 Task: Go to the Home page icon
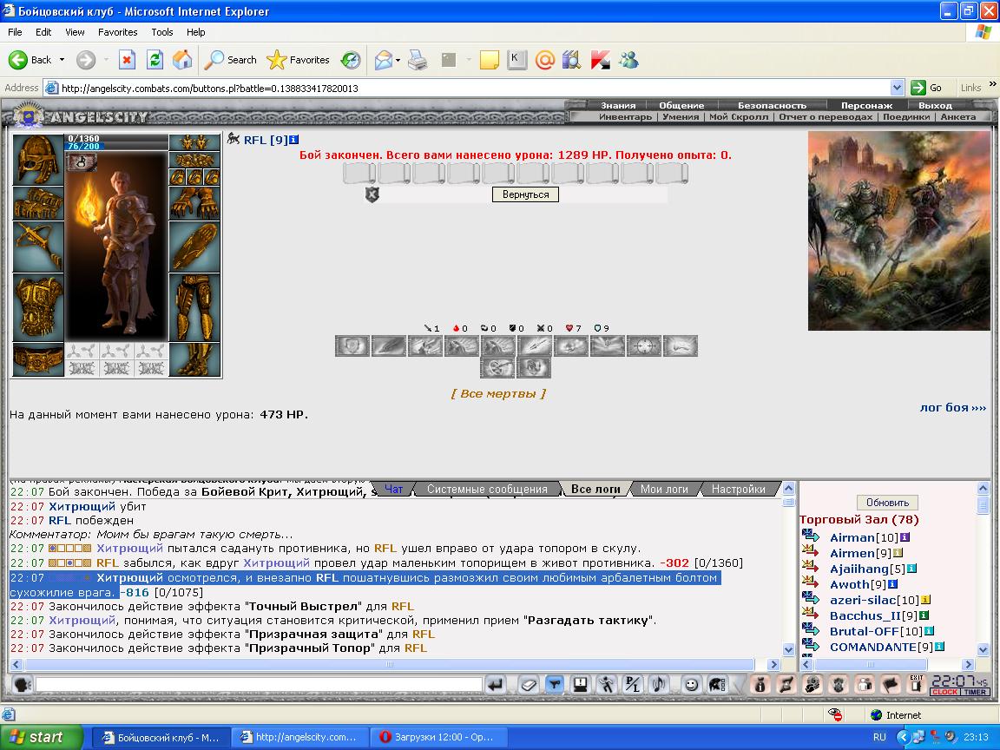[182, 60]
